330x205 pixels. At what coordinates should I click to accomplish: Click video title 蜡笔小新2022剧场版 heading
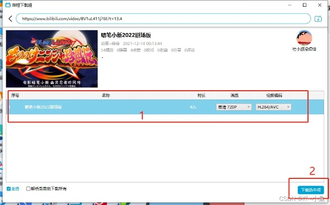126,35
